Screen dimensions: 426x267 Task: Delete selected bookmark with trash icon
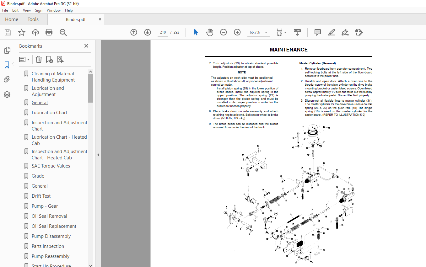click(39, 59)
